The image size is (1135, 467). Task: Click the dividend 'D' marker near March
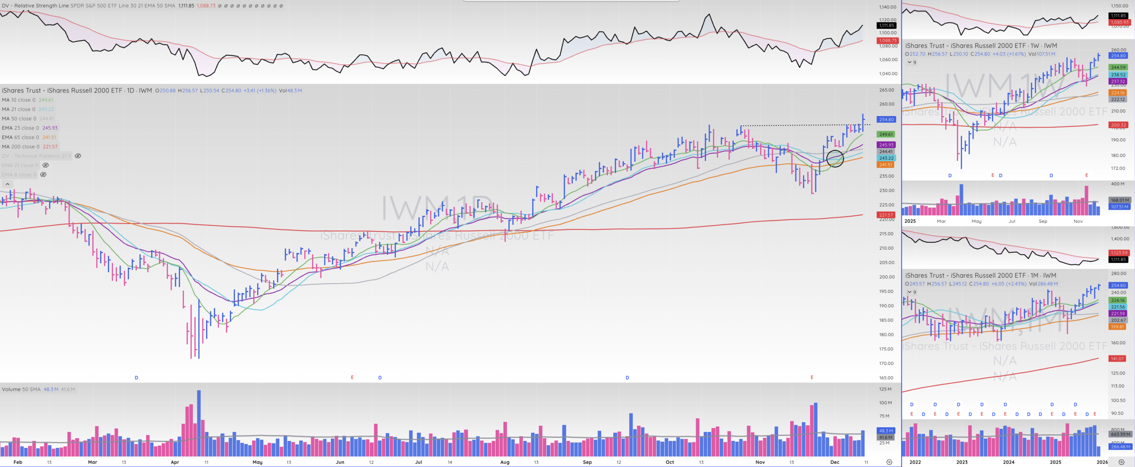tap(137, 377)
